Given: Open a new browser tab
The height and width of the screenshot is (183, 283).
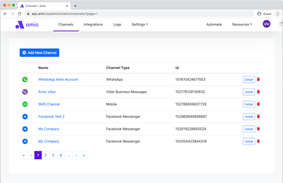Looking at the screenshot, I should pos(75,6).
